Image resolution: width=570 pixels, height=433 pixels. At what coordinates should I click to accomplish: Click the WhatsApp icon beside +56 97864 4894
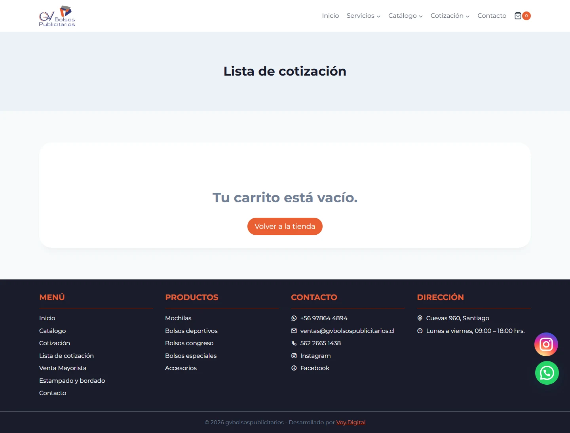coord(294,318)
